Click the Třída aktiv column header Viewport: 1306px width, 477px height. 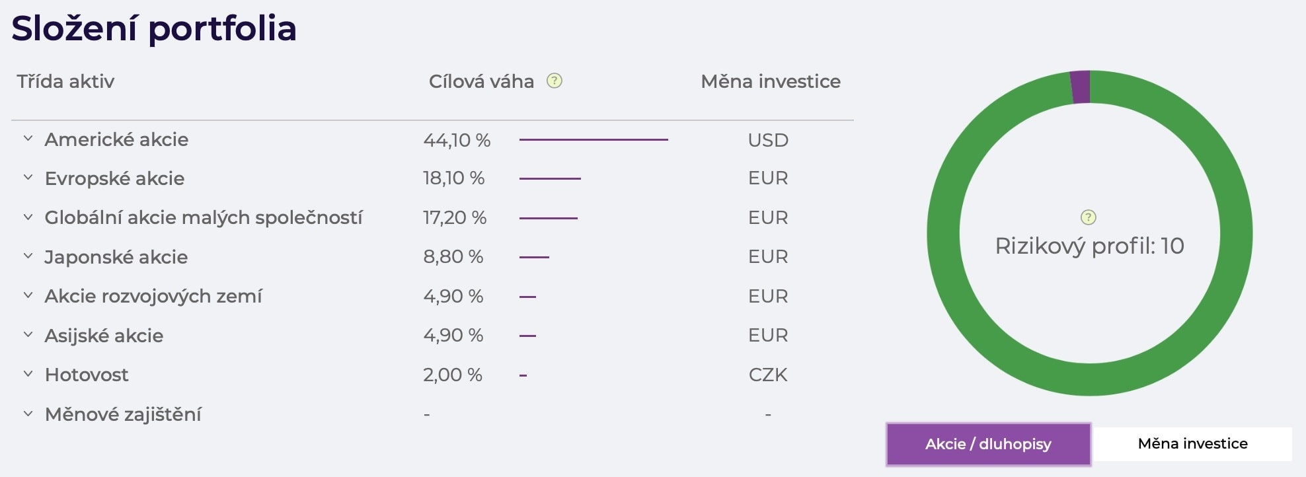point(65,81)
